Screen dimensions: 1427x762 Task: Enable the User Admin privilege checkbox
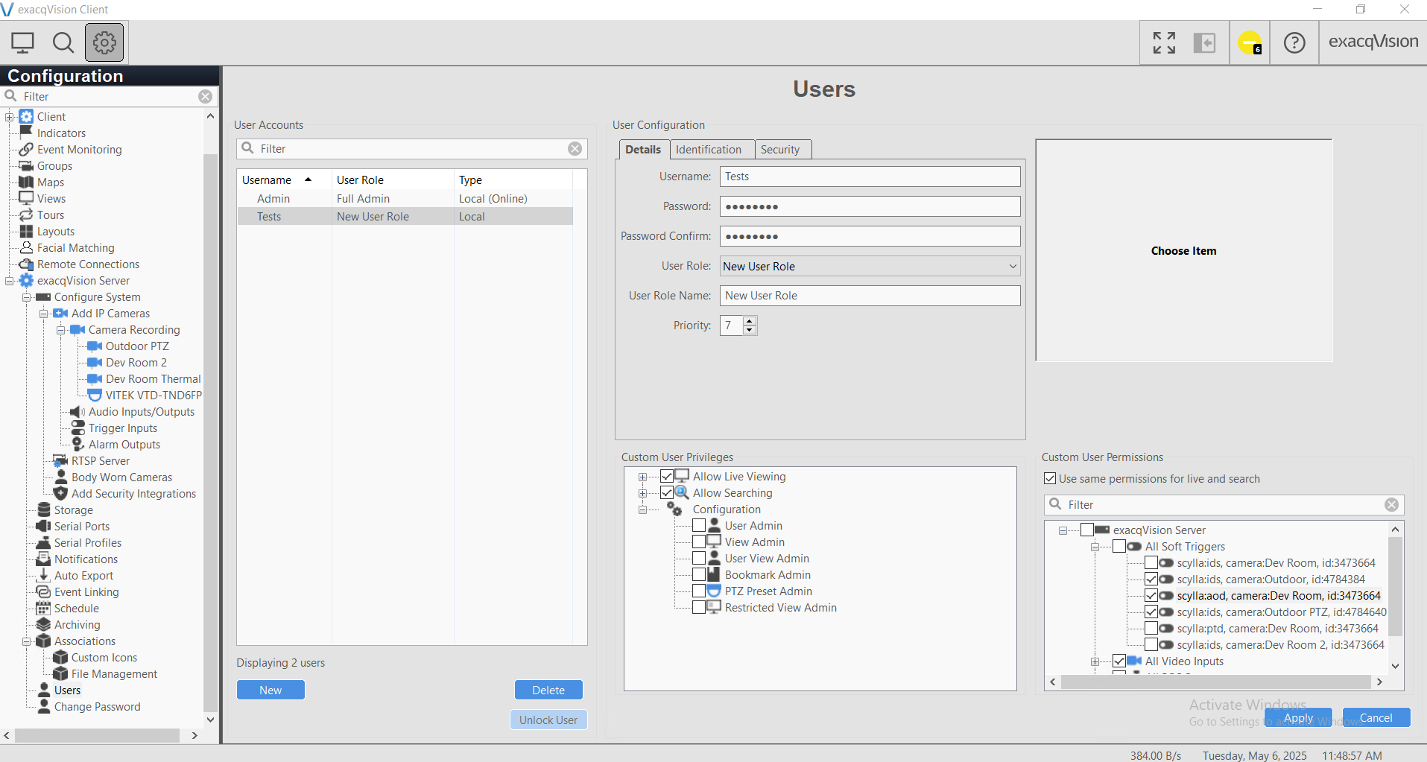click(699, 526)
